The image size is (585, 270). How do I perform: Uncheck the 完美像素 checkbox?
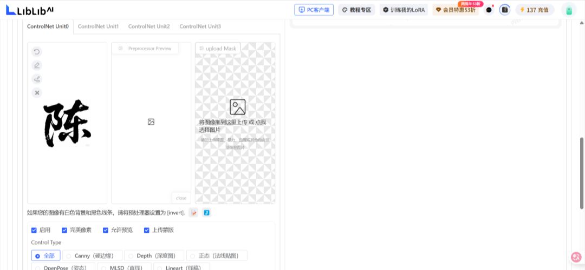(64, 230)
